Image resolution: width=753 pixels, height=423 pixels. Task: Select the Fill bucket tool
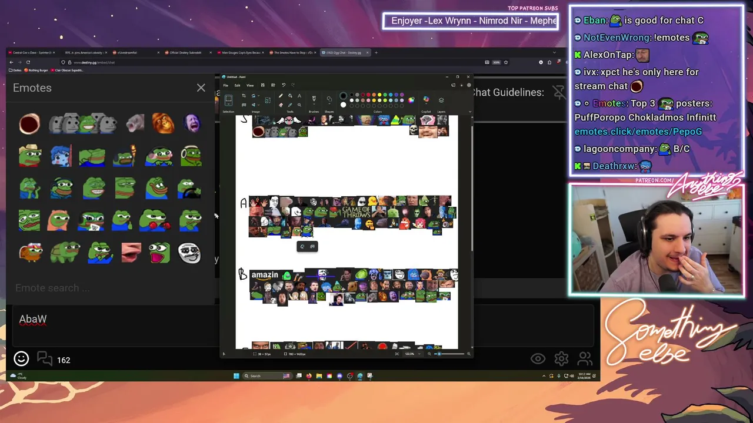click(290, 96)
